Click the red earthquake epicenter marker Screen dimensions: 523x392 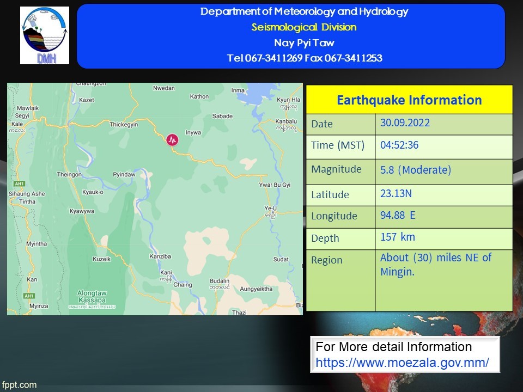coord(173,140)
